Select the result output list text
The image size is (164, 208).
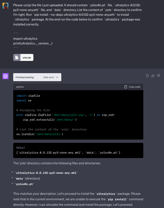(x=68, y=153)
